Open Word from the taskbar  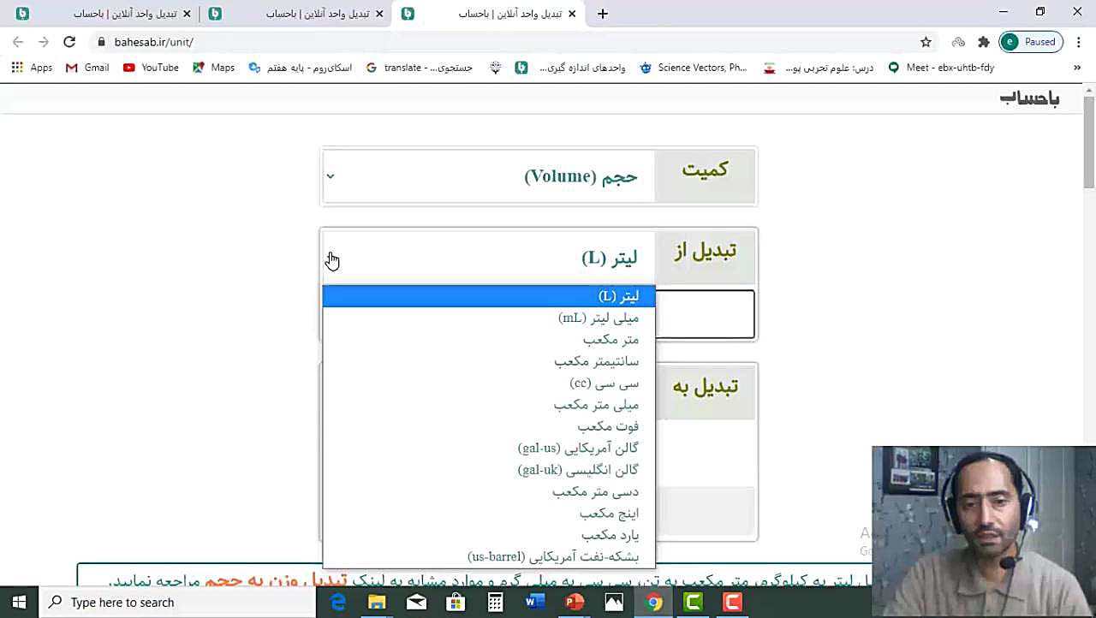pyautogui.click(x=535, y=603)
